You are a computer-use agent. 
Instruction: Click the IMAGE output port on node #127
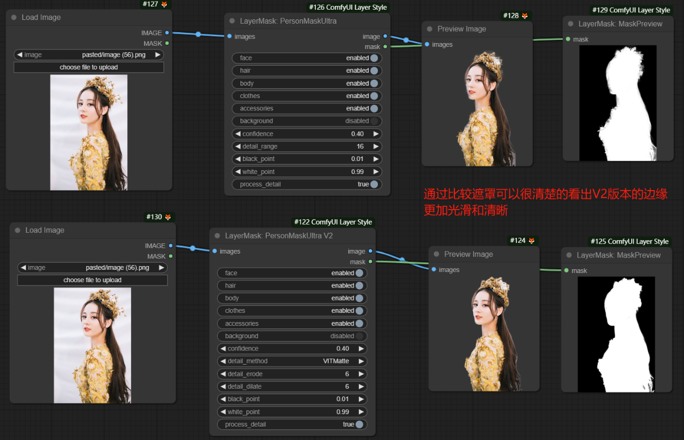pos(167,33)
